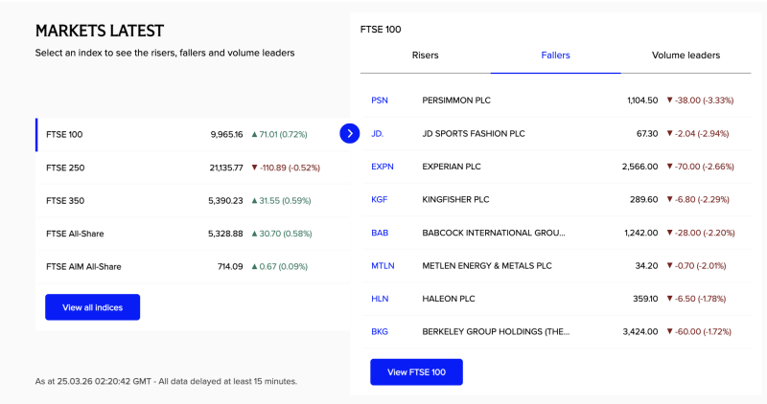The width and height of the screenshot is (767, 404).
Task: Select the Fallers tab
Action: tap(556, 56)
